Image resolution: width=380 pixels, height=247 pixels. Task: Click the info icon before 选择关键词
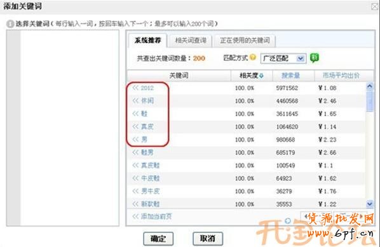10,24
